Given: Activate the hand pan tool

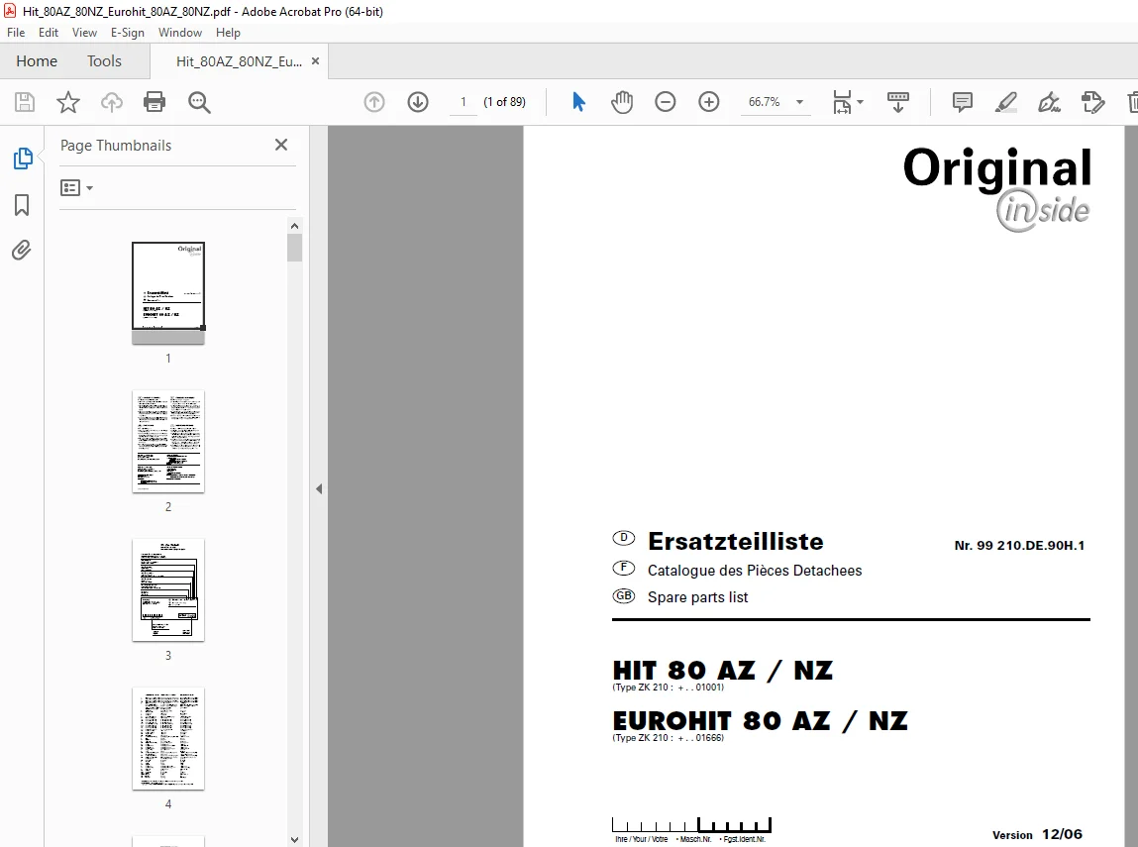Looking at the screenshot, I should pyautogui.click(x=622, y=102).
